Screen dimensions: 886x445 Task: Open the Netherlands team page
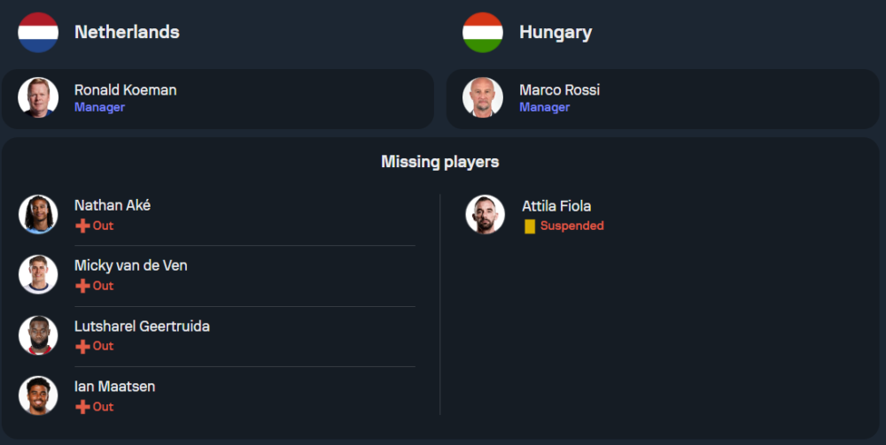(127, 32)
